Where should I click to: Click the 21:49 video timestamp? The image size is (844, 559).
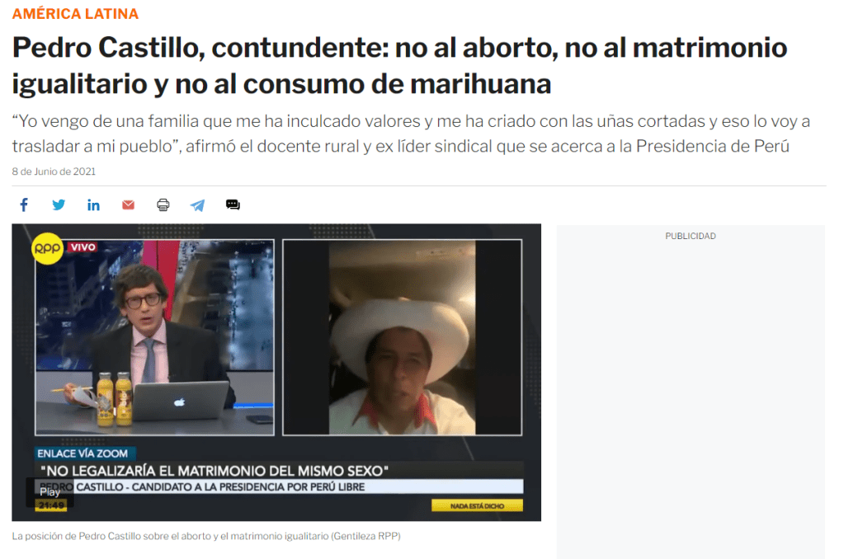tap(51, 505)
